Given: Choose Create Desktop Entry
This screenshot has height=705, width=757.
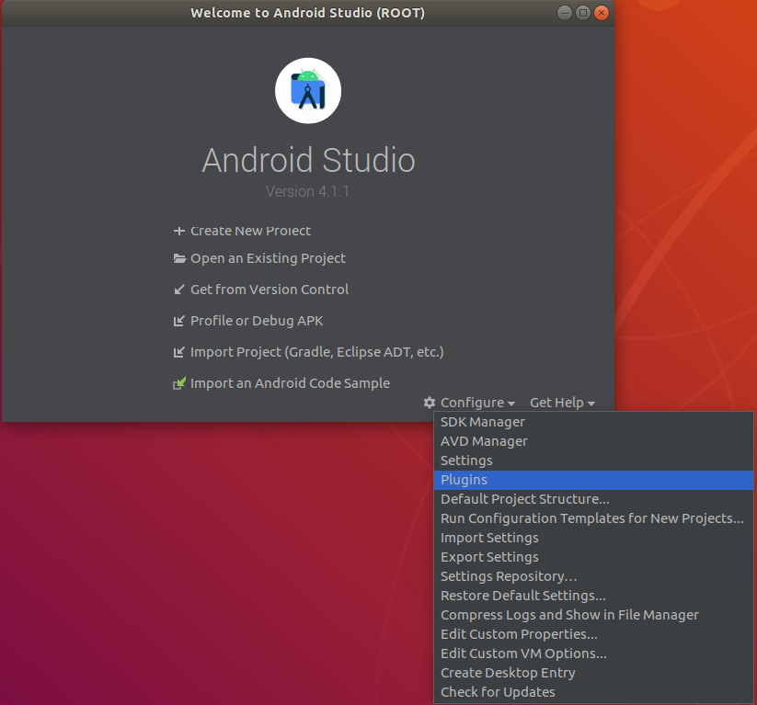Looking at the screenshot, I should [x=594, y=673].
